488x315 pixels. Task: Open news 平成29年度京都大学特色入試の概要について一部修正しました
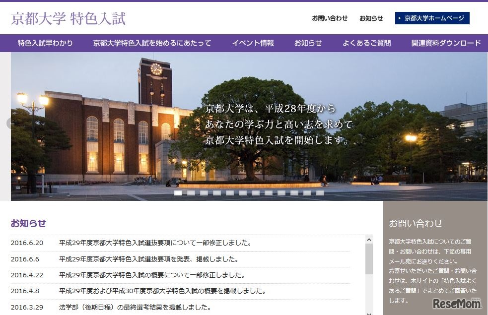[152, 275]
